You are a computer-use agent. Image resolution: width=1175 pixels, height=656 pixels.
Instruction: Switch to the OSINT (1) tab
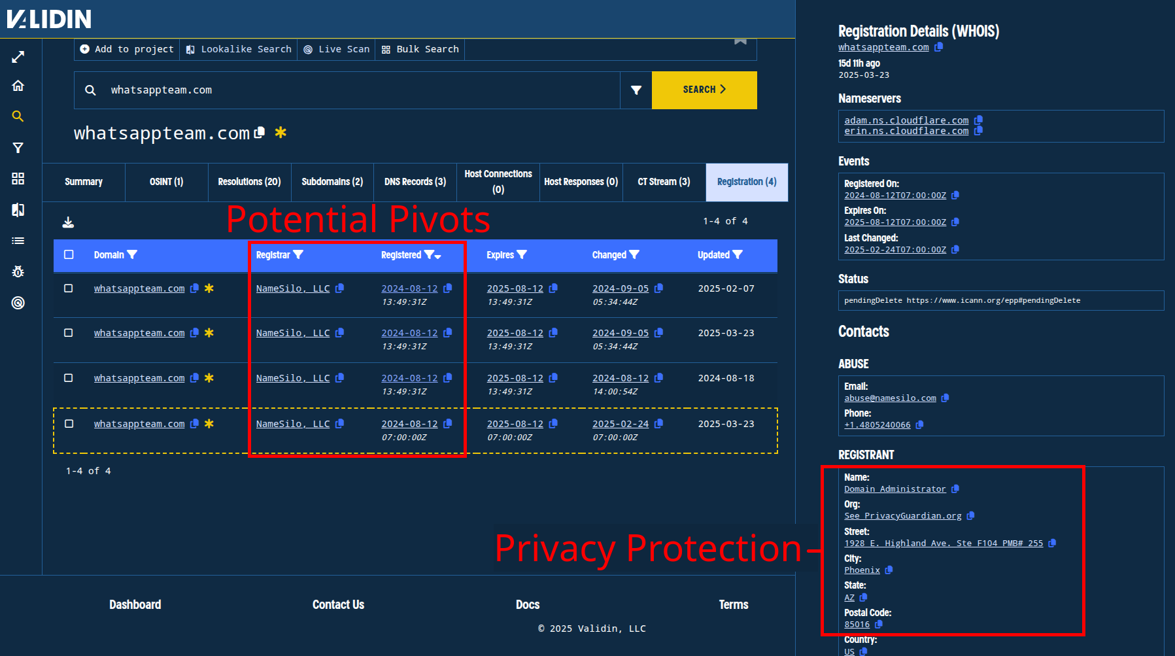166,182
